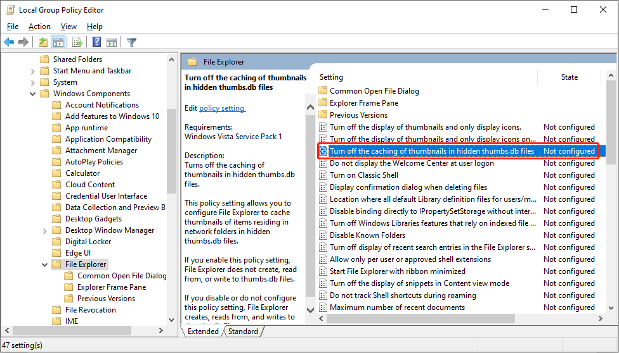This screenshot has height=353, width=619.
Task: Click right arrow of tree pane horizontal scrollbar
Action: pyautogui.click(x=161, y=331)
